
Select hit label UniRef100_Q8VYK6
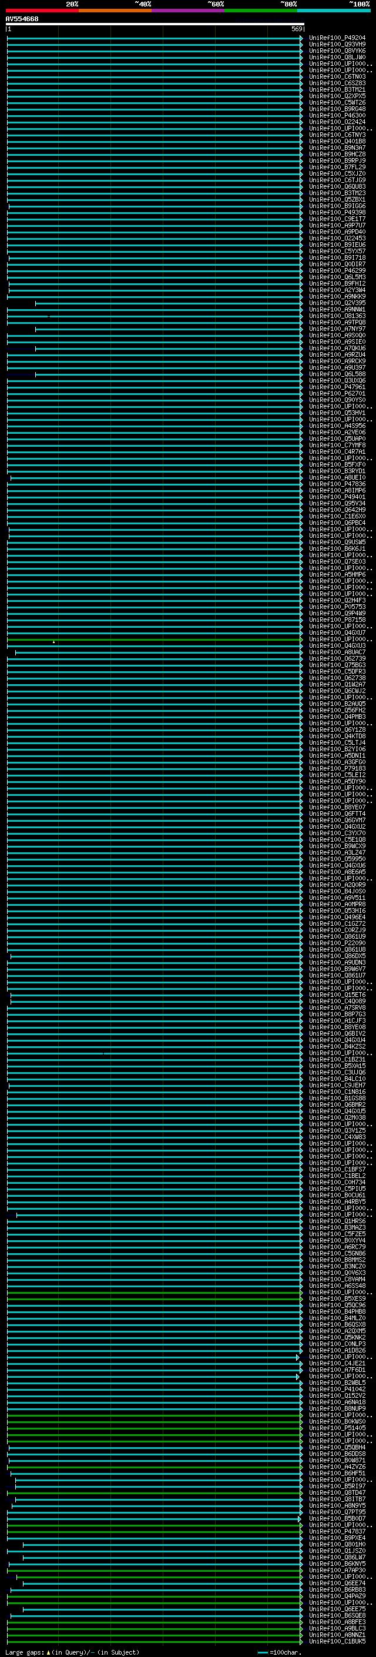[x=337, y=51]
